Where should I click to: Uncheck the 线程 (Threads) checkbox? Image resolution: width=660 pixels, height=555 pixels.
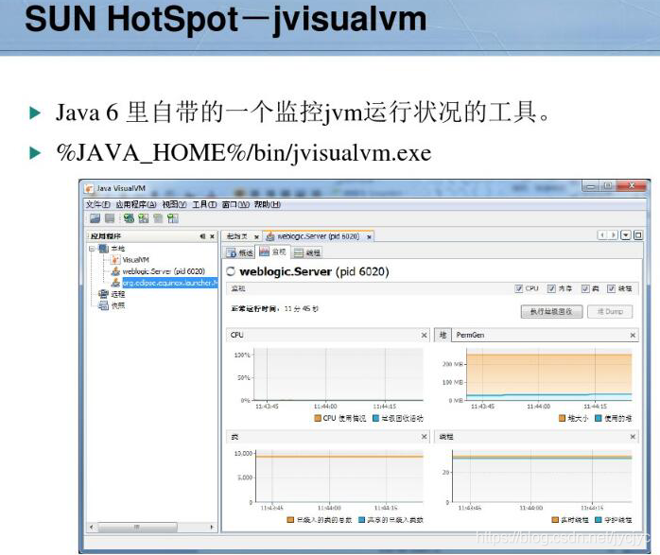[611, 288]
